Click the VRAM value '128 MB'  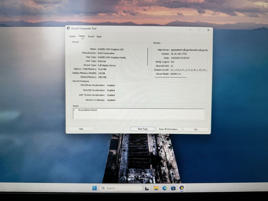[101, 73]
